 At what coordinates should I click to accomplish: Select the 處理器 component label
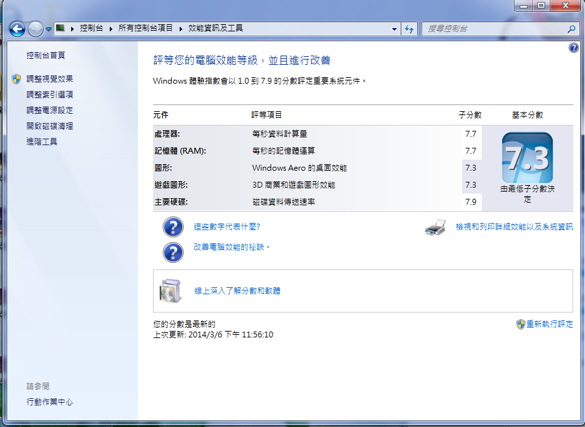coord(167,134)
